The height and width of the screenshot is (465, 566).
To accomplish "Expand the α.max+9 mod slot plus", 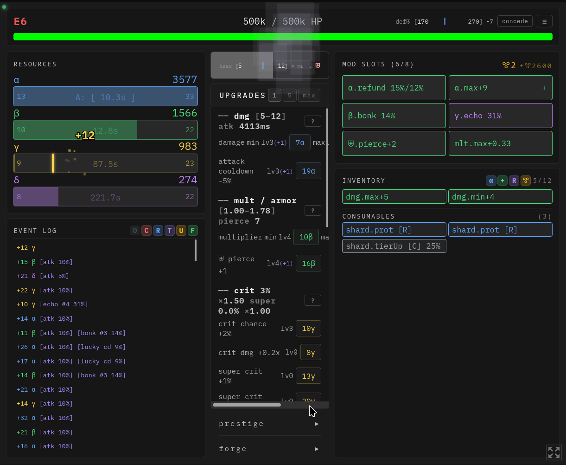I will click(544, 88).
